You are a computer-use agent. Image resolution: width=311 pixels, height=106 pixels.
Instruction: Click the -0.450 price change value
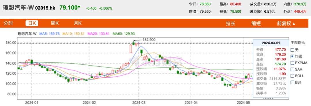[x=91, y=9]
